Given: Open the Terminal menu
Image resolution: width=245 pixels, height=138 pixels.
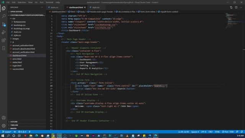Looking at the screenshot, I should coord(49,2).
